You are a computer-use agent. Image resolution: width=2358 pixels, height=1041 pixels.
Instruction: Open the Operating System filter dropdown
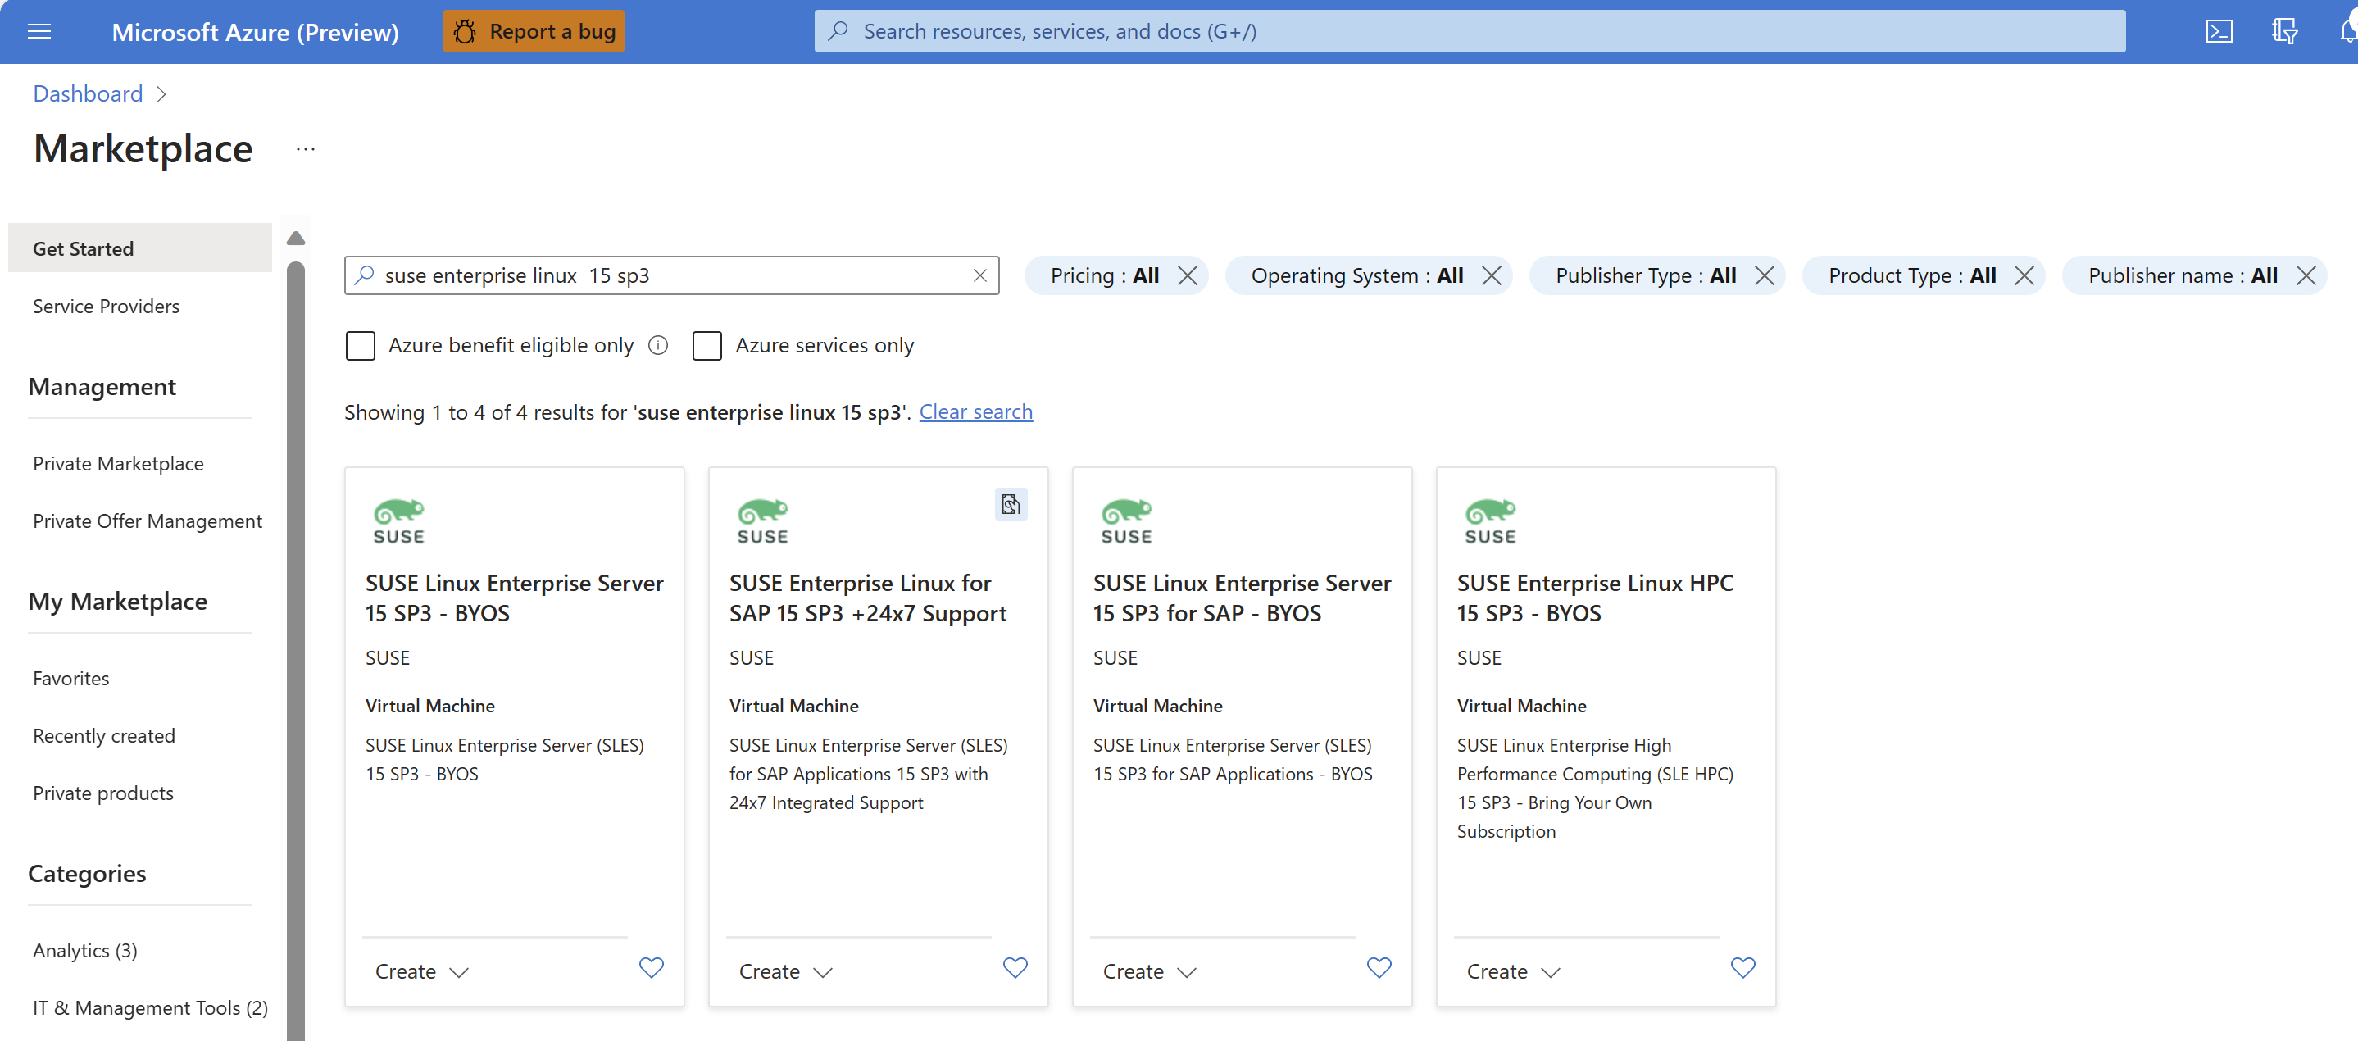click(x=1360, y=275)
